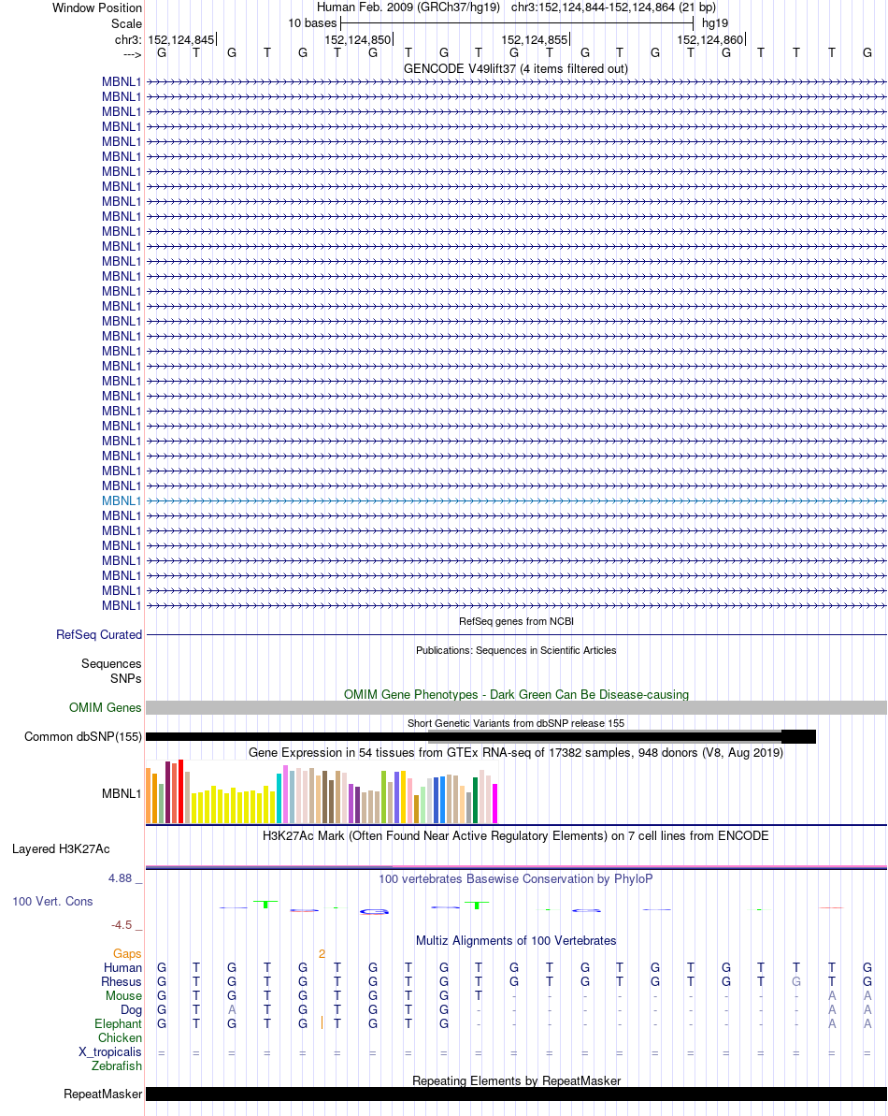Click the 'RepeatMasker' track label

(x=103, y=1094)
